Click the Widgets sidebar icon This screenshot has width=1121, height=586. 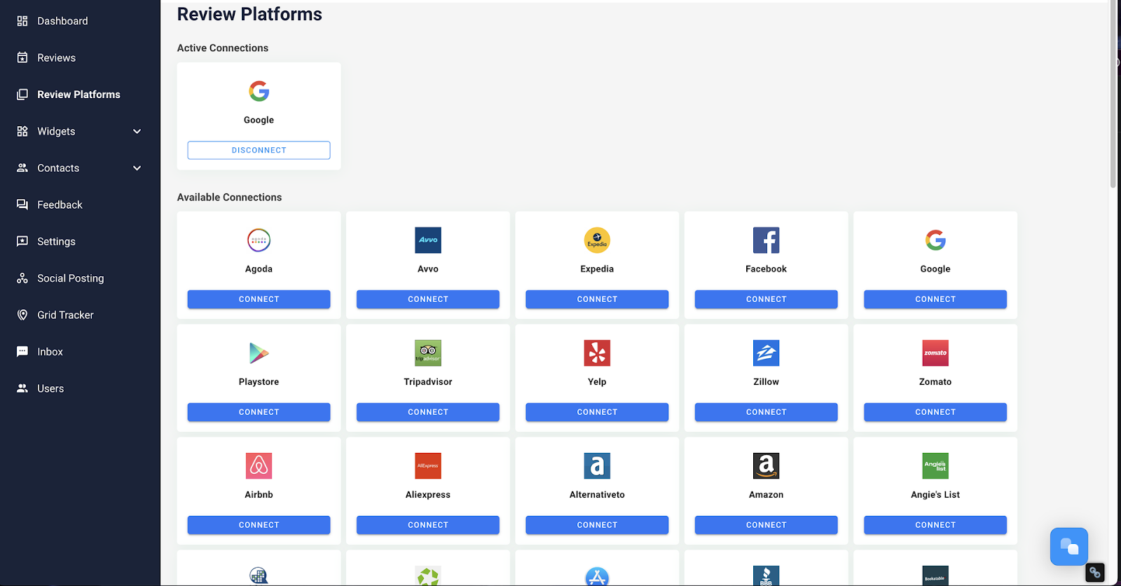pyautogui.click(x=22, y=131)
